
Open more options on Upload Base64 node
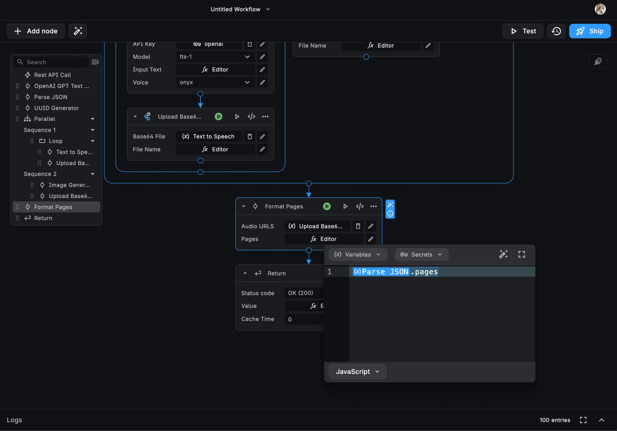[265, 117]
